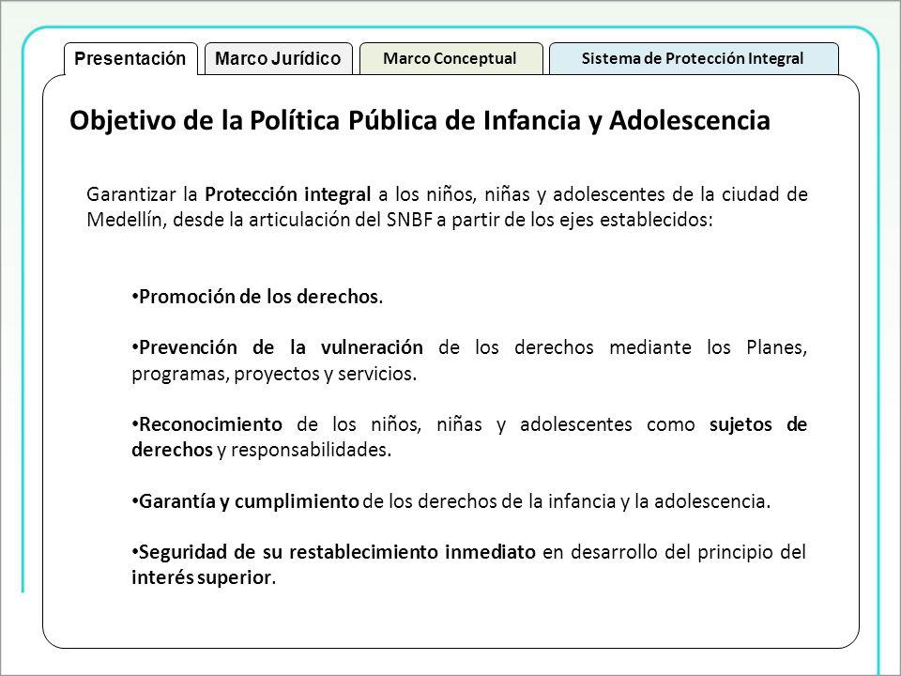Switch to the Marco Jurídico tab

pos(278,58)
